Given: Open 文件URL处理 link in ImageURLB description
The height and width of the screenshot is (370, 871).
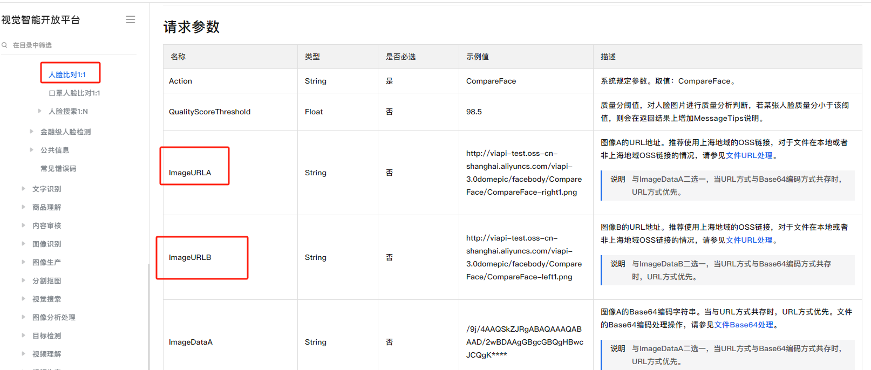Looking at the screenshot, I should click(x=749, y=240).
